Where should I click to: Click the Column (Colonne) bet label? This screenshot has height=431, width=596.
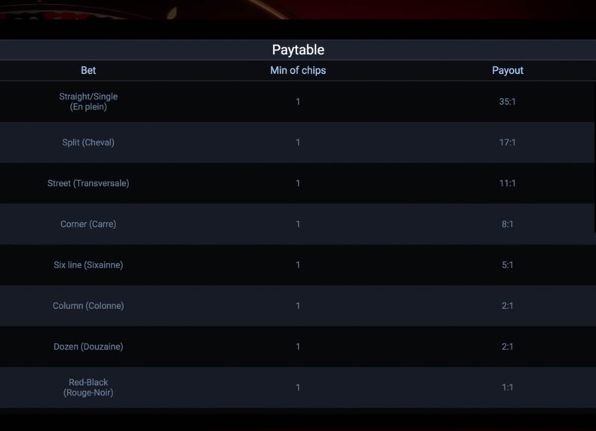[88, 306]
